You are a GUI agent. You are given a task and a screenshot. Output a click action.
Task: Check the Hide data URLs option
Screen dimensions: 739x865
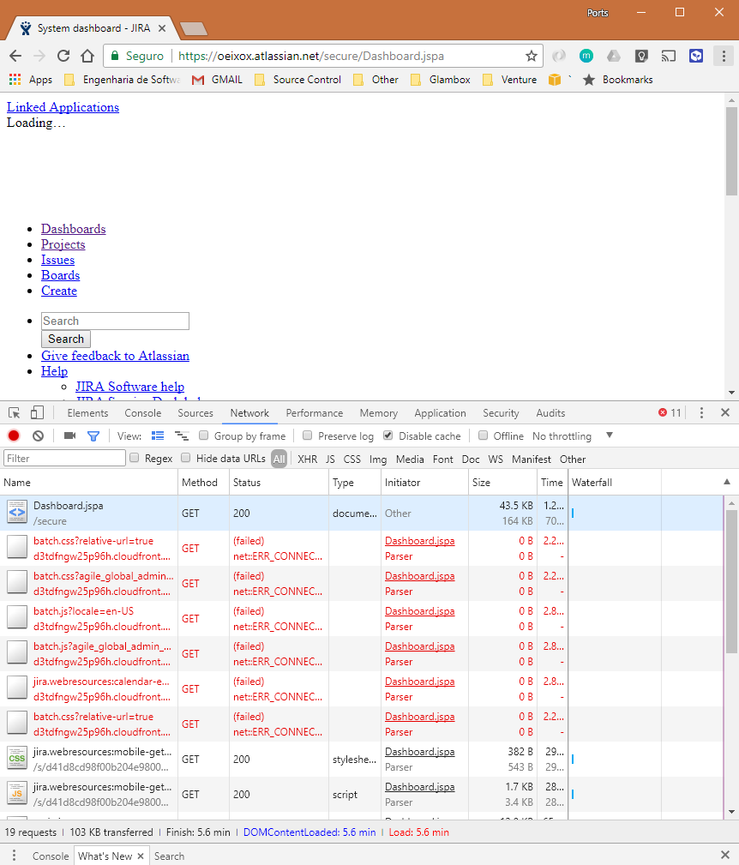[186, 457]
